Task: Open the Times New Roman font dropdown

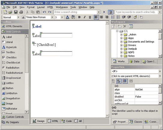Action: point(52,17)
